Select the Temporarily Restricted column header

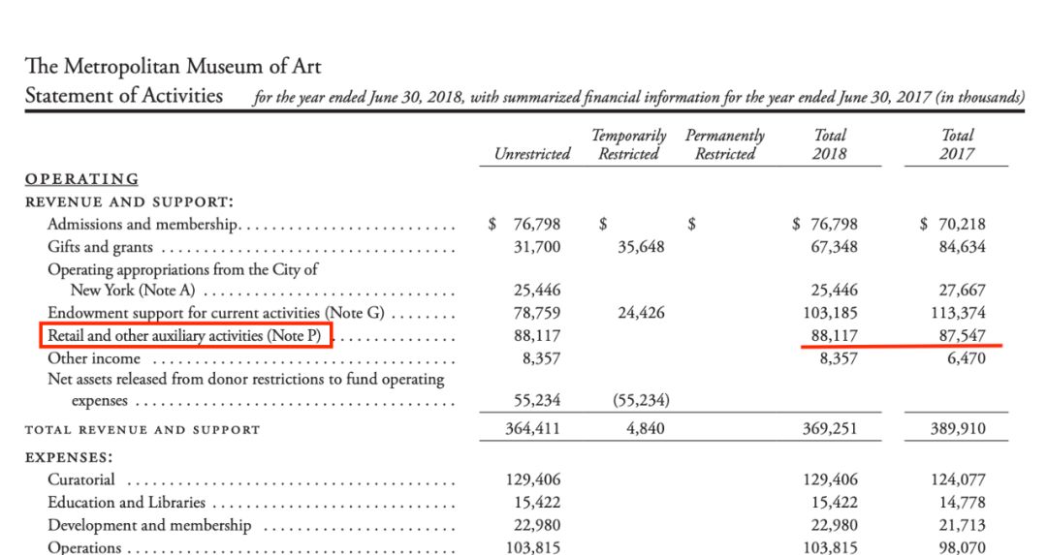(628, 144)
